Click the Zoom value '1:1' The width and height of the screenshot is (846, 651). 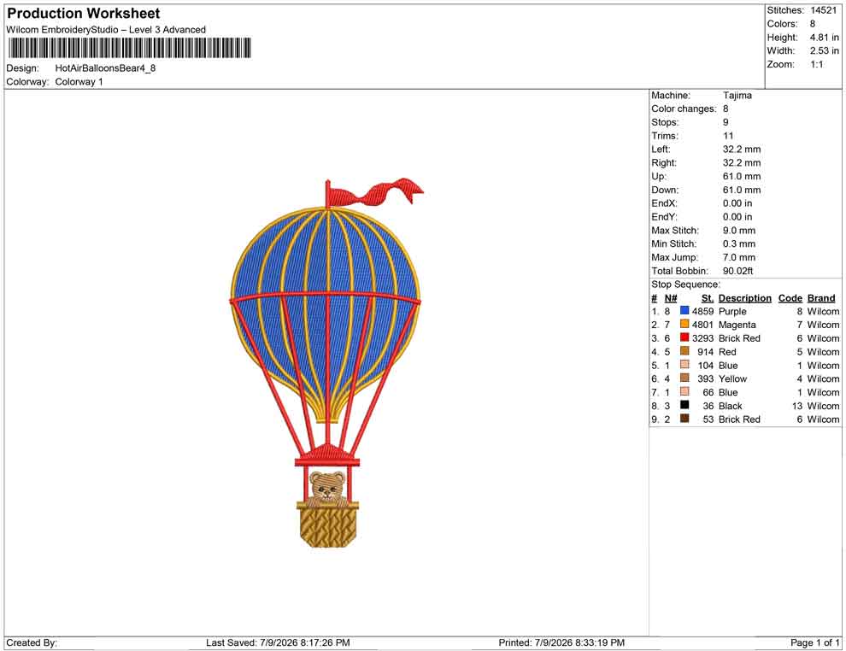point(817,64)
